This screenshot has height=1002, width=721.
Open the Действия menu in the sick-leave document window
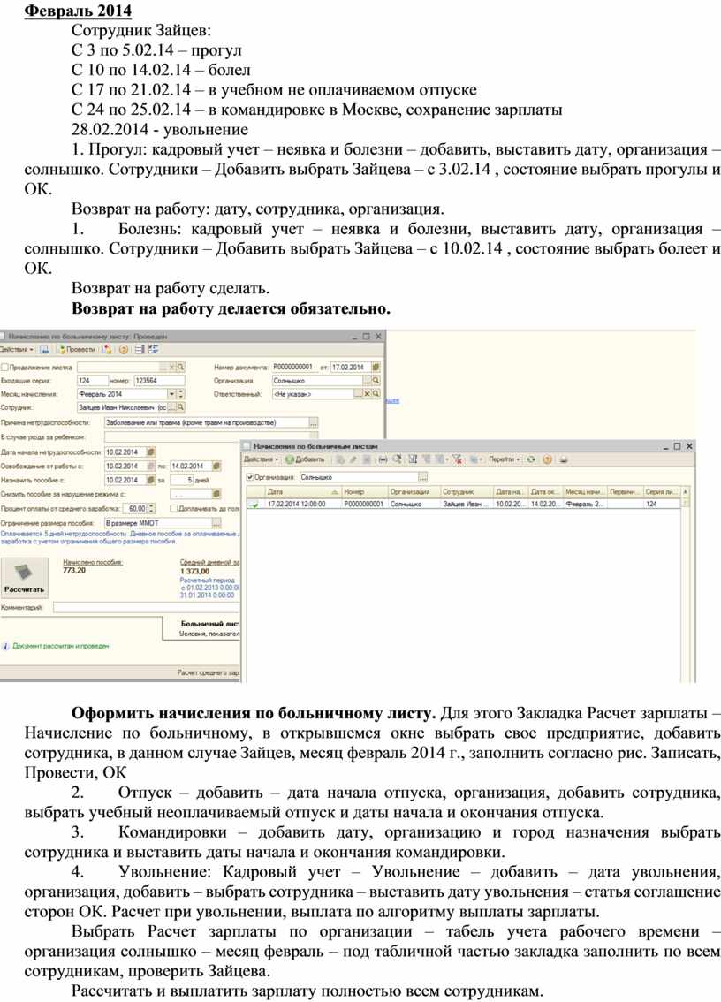(16, 350)
